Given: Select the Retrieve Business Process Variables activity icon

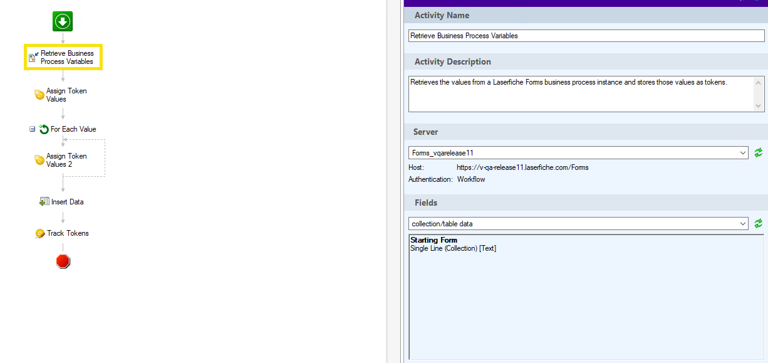Looking at the screenshot, I should click(x=34, y=57).
